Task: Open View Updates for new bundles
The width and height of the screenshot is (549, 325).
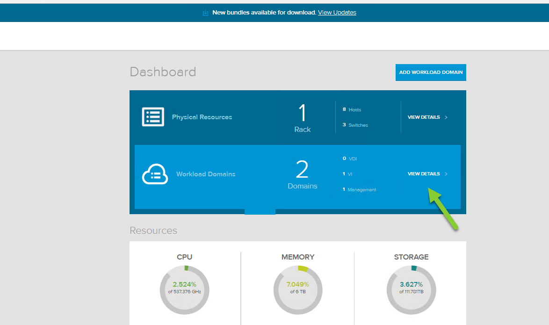Action: [337, 12]
